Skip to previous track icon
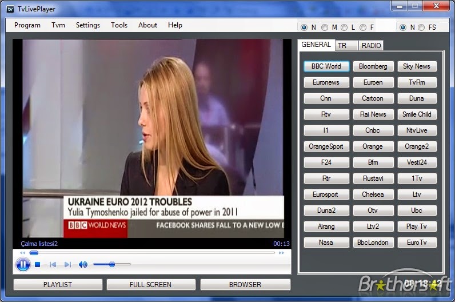The height and width of the screenshot is (302, 455). (x=53, y=265)
